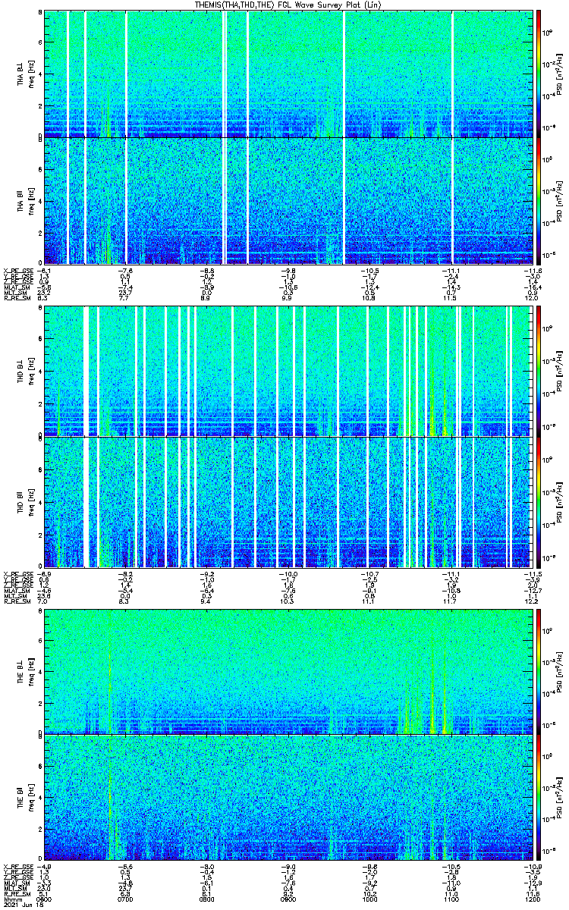Click the PSD [nT²/Hz] label beside THE B-parallel
Viewport: 569px width, 910px height.
coord(561,796)
